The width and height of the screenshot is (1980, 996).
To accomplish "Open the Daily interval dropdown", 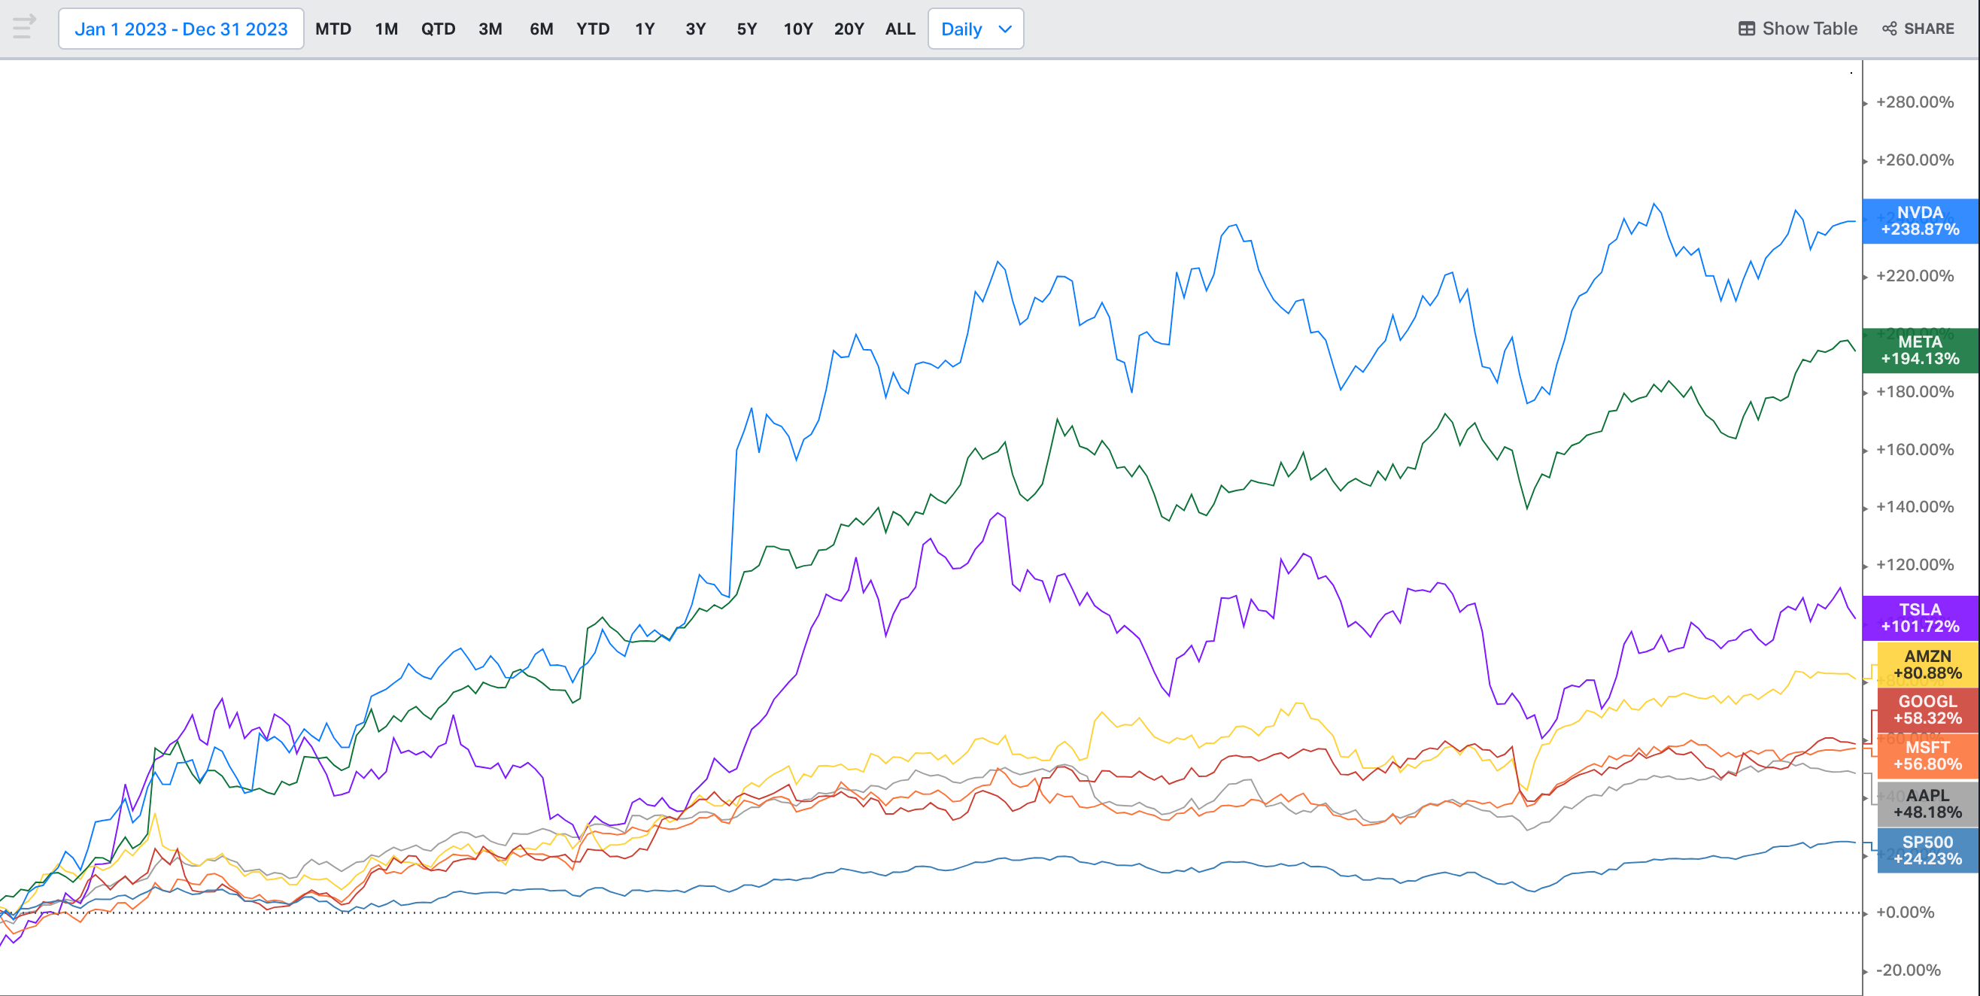I will 976,29.
